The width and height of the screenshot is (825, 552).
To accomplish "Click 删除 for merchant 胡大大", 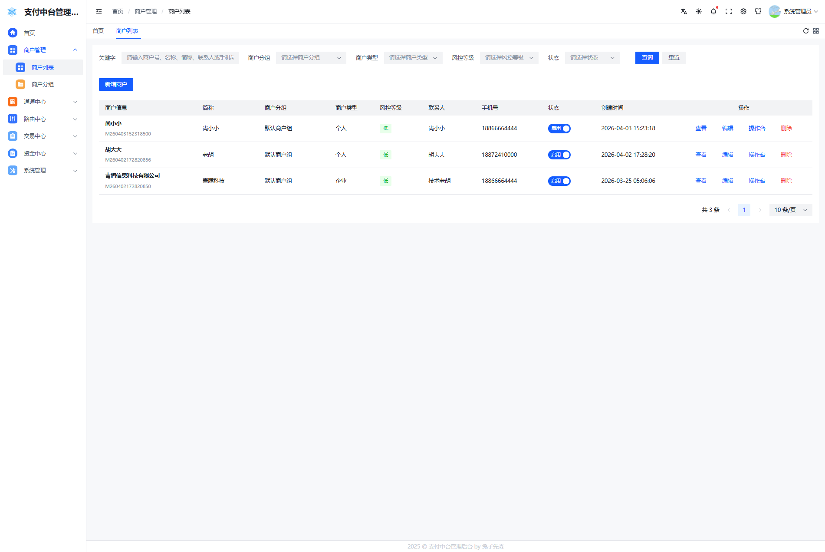I will (x=786, y=155).
